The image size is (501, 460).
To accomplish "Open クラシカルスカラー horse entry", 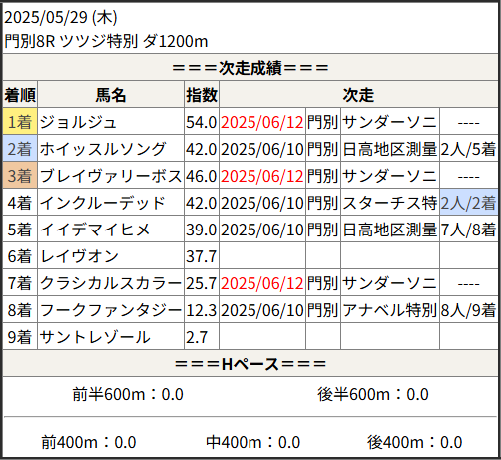I will (x=111, y=283).
